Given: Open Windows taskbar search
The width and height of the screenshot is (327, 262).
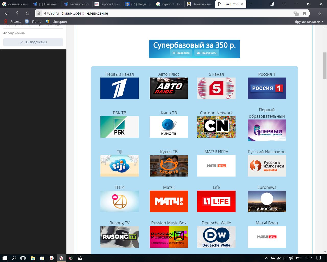Looking at the screenshot, I should [14, 258].
